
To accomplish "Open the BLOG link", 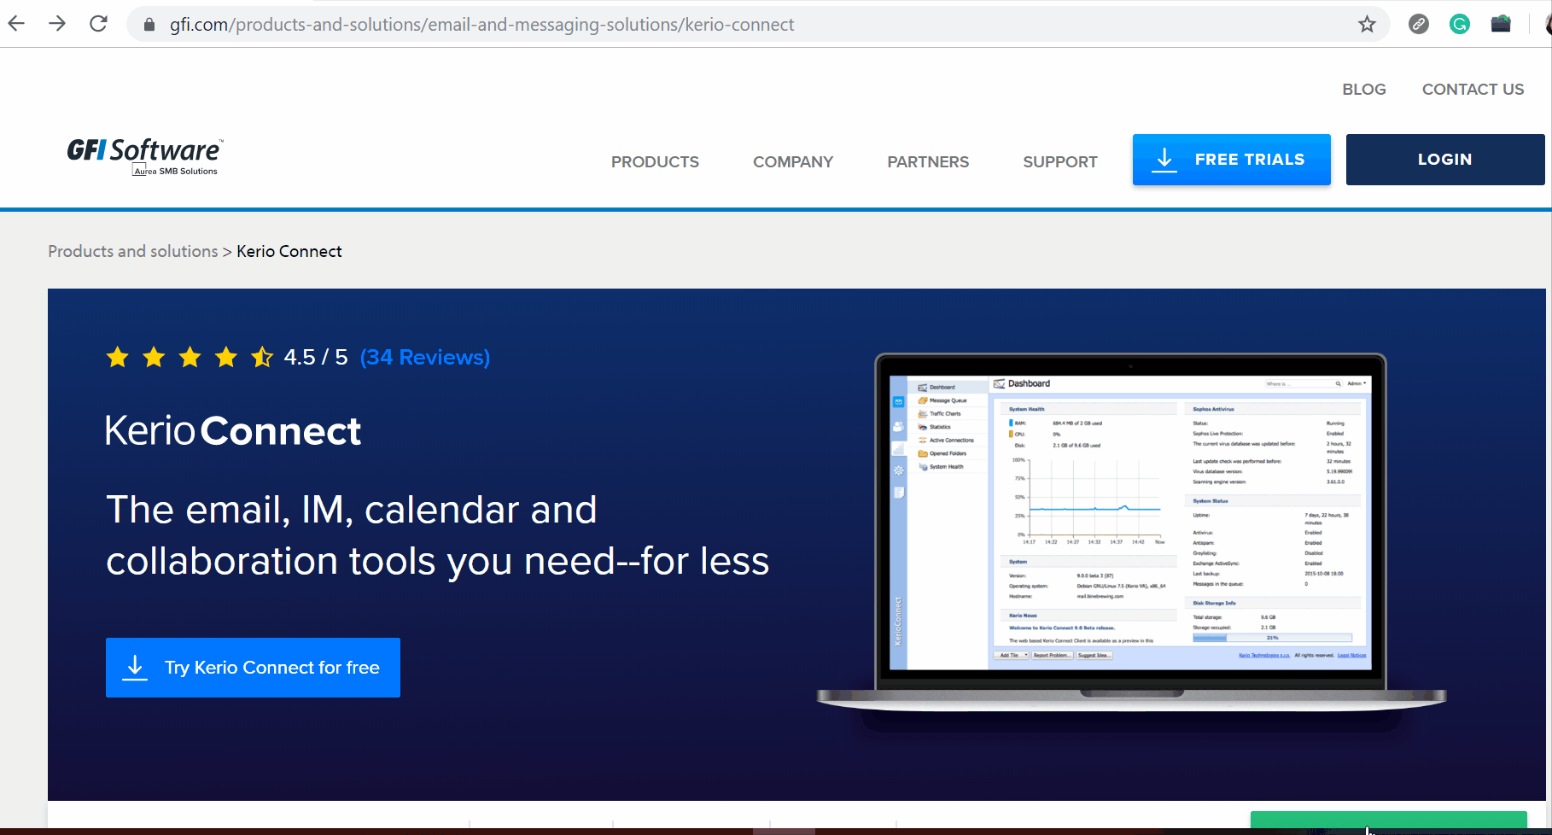I will pos(1364,90).
